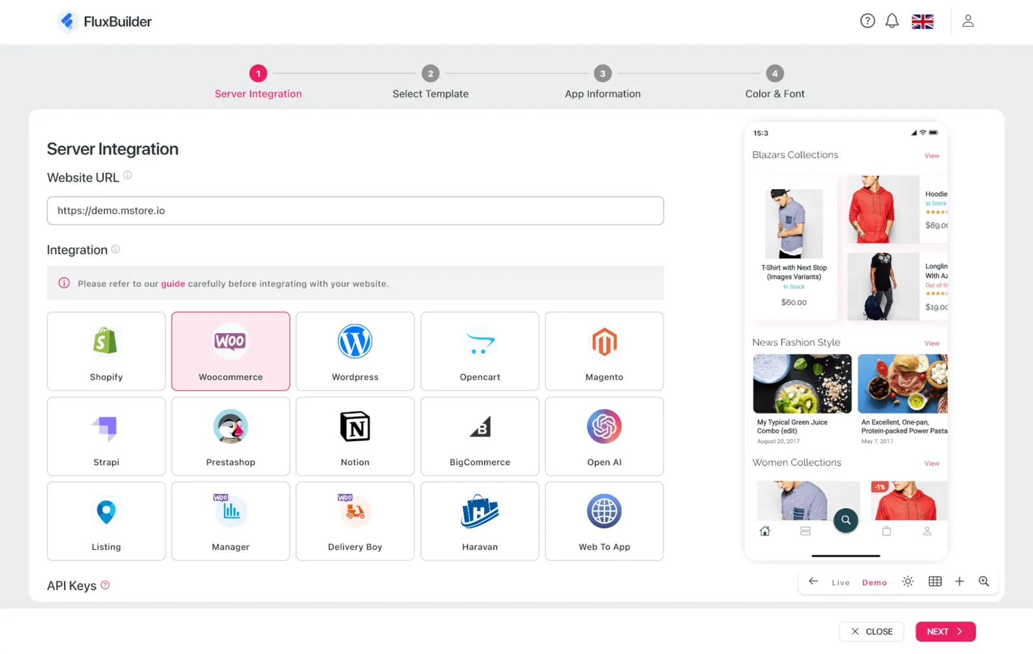Select the Strapi integration
Image resolution: width=1033 pixels, height=654 pixels.
tap(106, 436)
